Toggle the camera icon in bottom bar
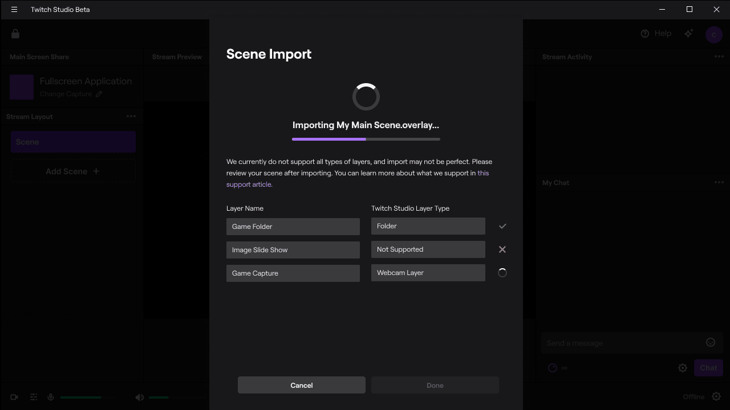This screenshot has width=730, height=410. click(x=14, y=397)
